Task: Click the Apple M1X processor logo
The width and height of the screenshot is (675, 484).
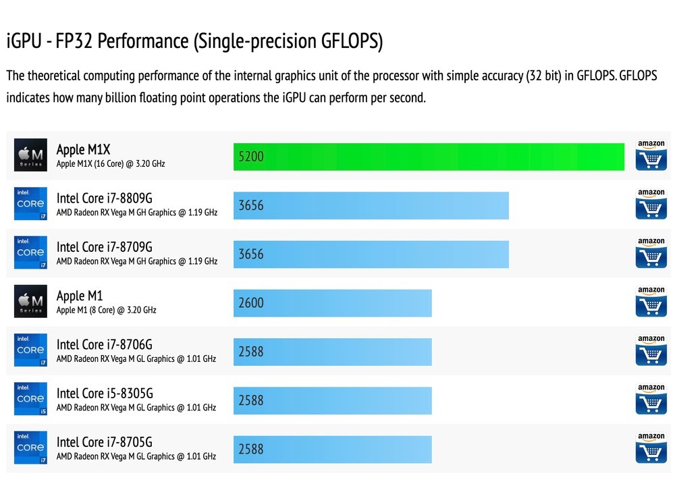Action: coord(30,155)
